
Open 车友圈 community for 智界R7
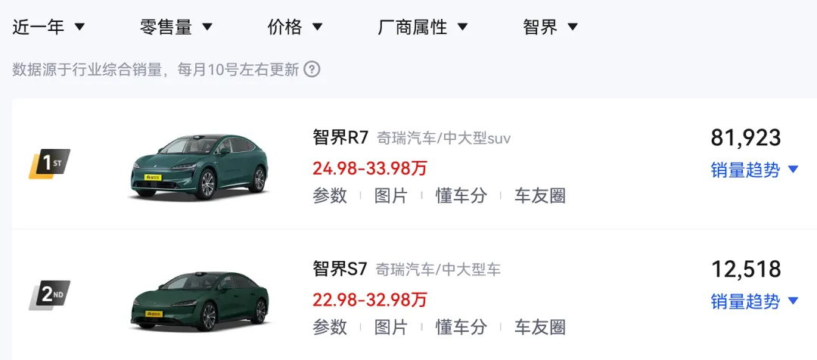[x=540, y=196]
